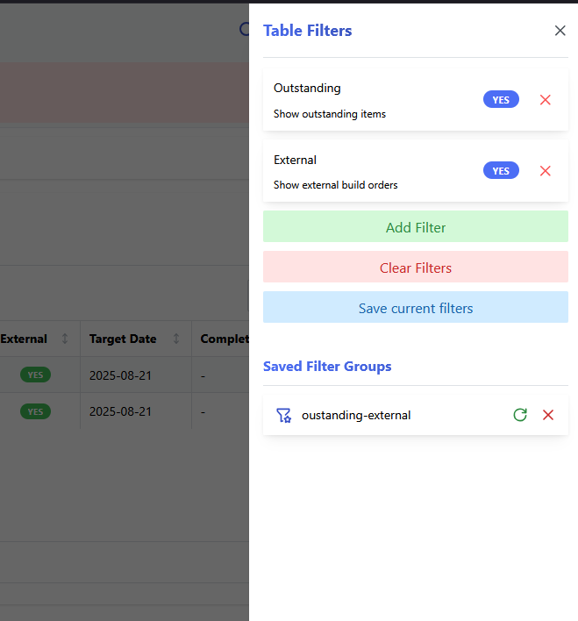
Task: Click the first row's green YES badge
Action: [35, 375]
